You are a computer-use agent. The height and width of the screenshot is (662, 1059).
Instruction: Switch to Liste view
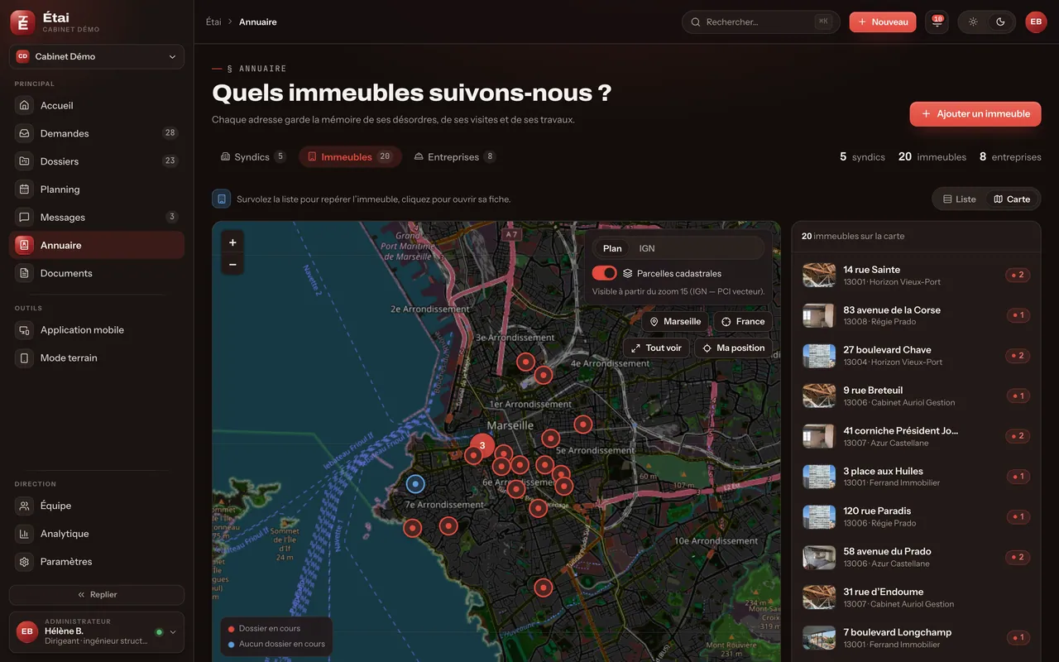(960, 199)
